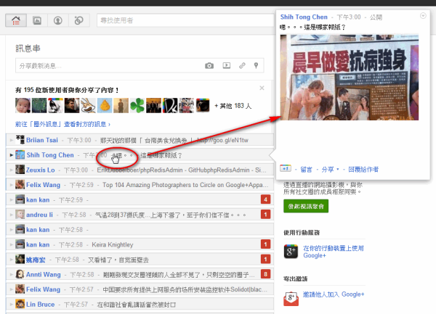The image size is (436, 314).
Task: Click the http://goo.gl/eN1tw link text
Action: click(222, 140)
